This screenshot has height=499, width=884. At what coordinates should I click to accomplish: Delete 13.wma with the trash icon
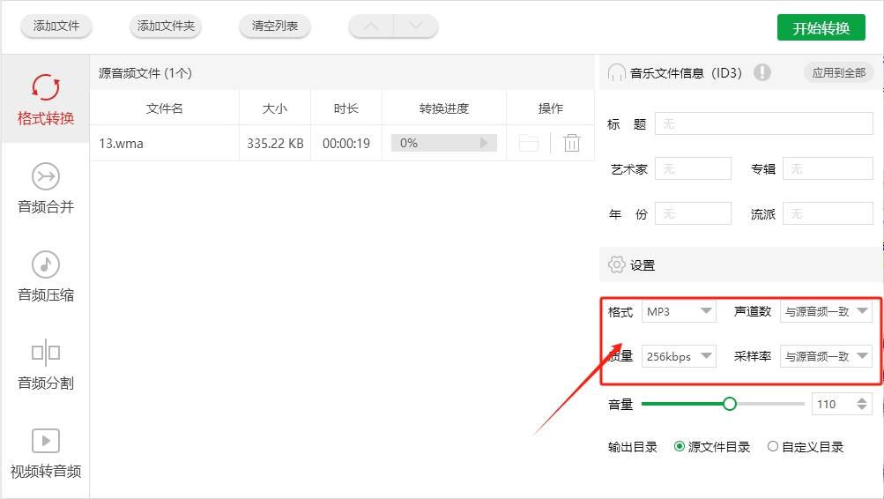click(572, 143)
